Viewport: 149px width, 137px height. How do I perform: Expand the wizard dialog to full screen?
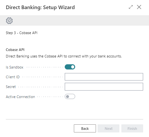(131, 7)
